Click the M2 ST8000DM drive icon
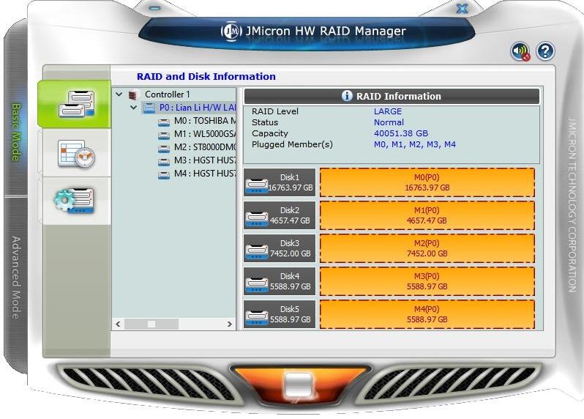This screenshot has width=584, height=419. pyautogui.click(x=163, y=148)
